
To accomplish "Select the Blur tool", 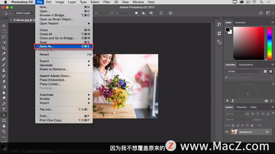I will [4, 92].
